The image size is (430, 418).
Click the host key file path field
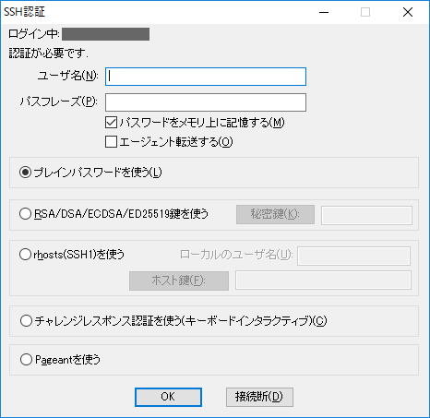pyautogui.click(x=323, y=281)
